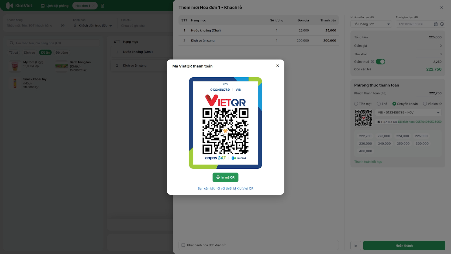Choose the 223,000 quick amount
451x254 pixels.
384,136
